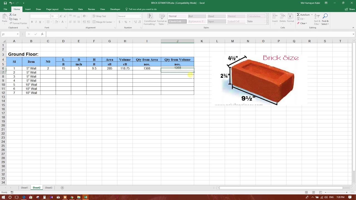
Task: Click the Find & Select magnifier icon
Action: click(x=325, y=16)
